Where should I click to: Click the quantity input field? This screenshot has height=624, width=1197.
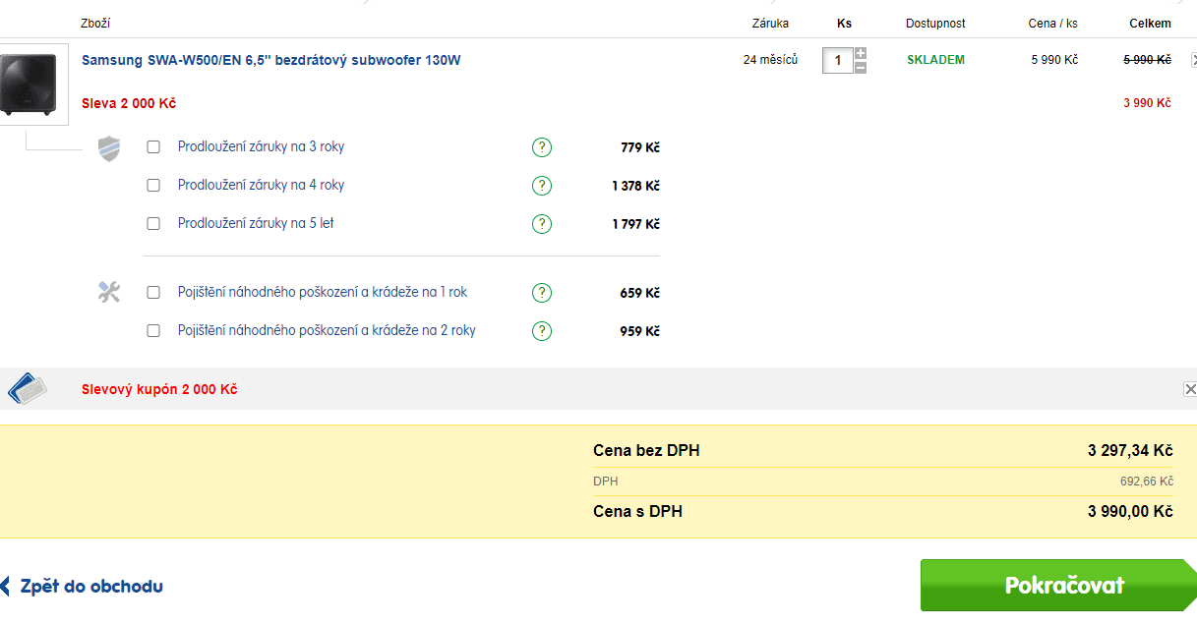[838, 61]
